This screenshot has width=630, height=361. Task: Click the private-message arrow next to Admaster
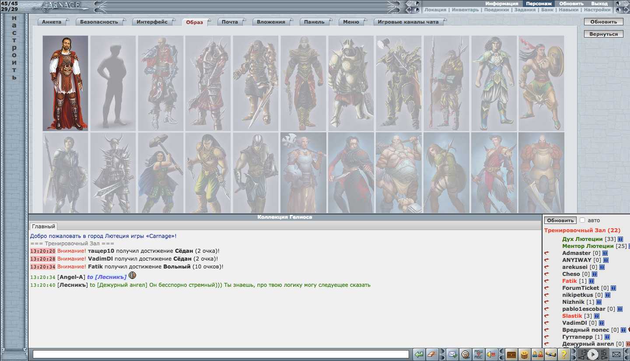click(x=546, y=253)
